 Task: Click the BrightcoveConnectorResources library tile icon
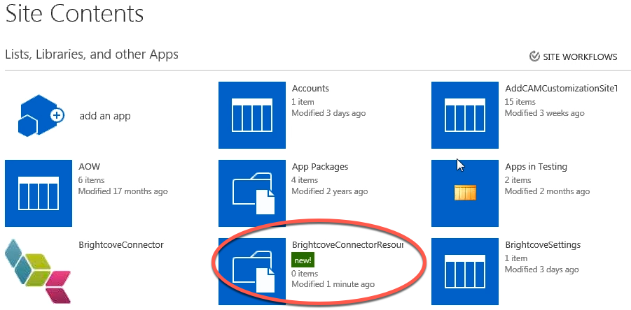pos(252,272)
